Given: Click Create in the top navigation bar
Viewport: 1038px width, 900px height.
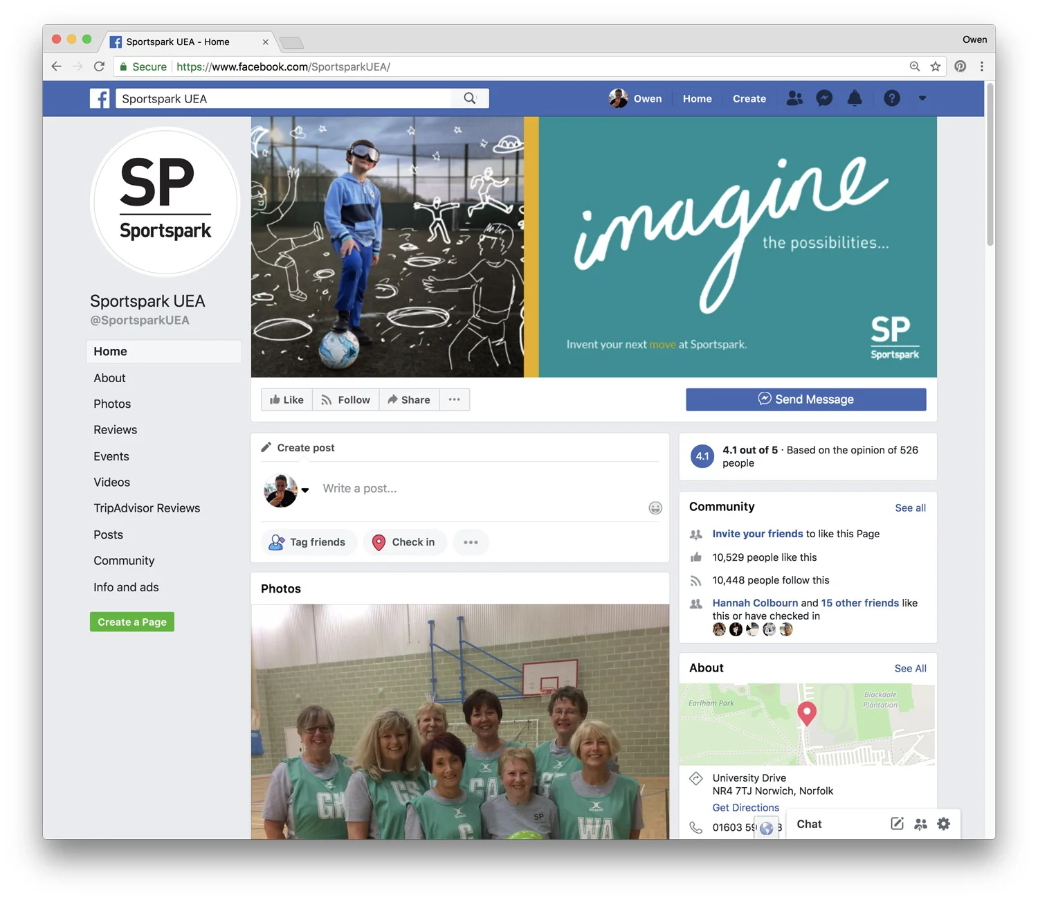Looking at the screenshot, I should click(749, 98).
